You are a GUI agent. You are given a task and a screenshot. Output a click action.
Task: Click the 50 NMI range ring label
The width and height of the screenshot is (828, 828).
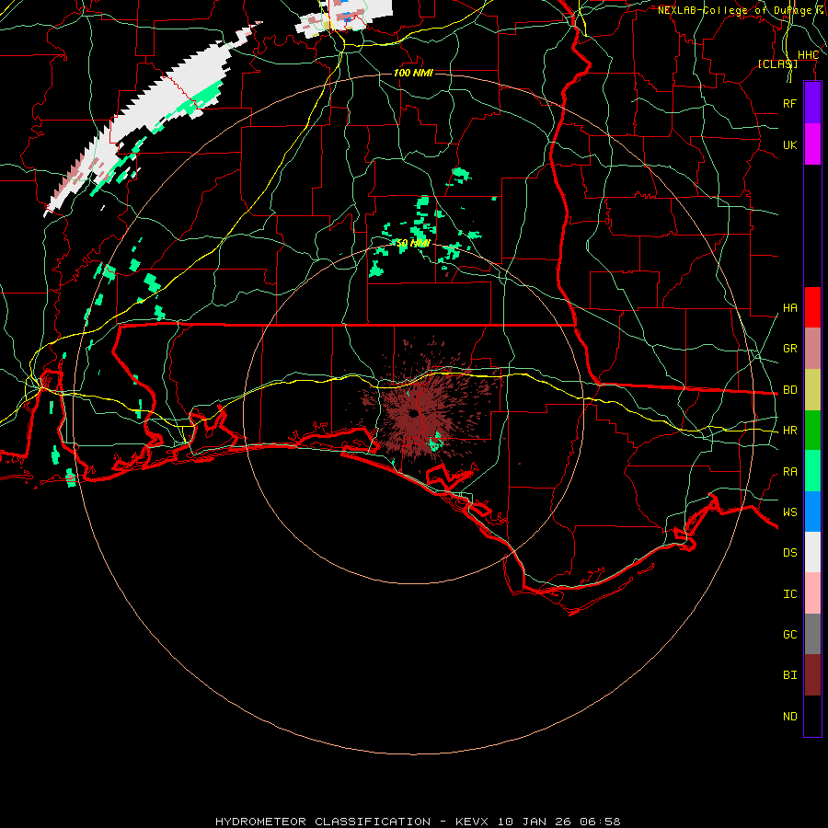pyautogui.click(x=413, y=243)
